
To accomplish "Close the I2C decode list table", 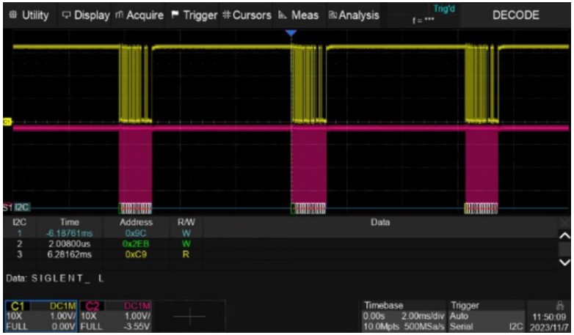I will (564, 221).
